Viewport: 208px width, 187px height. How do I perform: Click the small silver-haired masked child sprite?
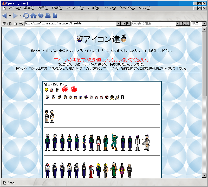pyautogui.click(x=52, y=116)
